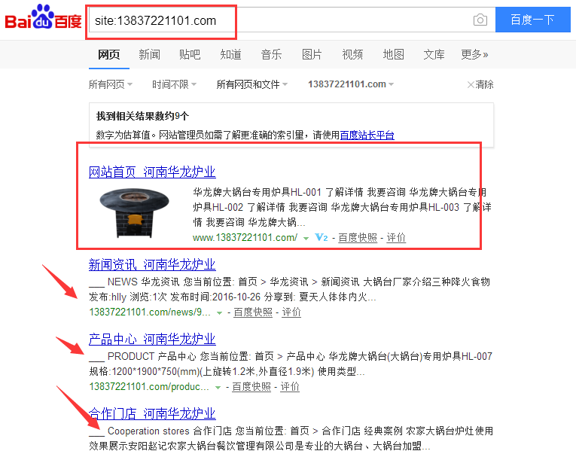
Task: Click the V2 credibility badge icon
Action: (x=321, y=238)
